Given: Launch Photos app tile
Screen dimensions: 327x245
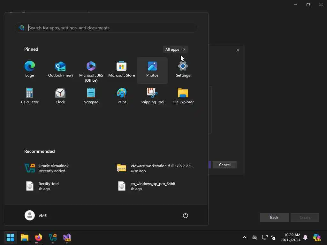Looking at the screenshot, I should pos(152,71).
